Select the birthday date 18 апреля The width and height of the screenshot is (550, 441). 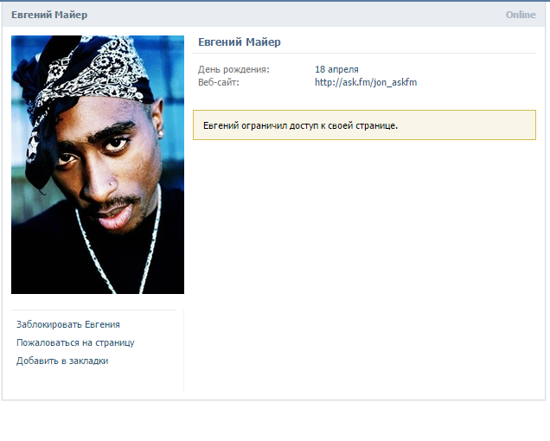tap(336, 69)
